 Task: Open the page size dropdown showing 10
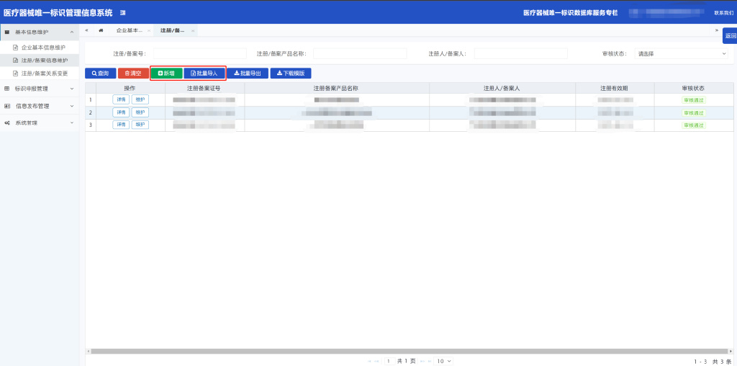pos(445,361)
